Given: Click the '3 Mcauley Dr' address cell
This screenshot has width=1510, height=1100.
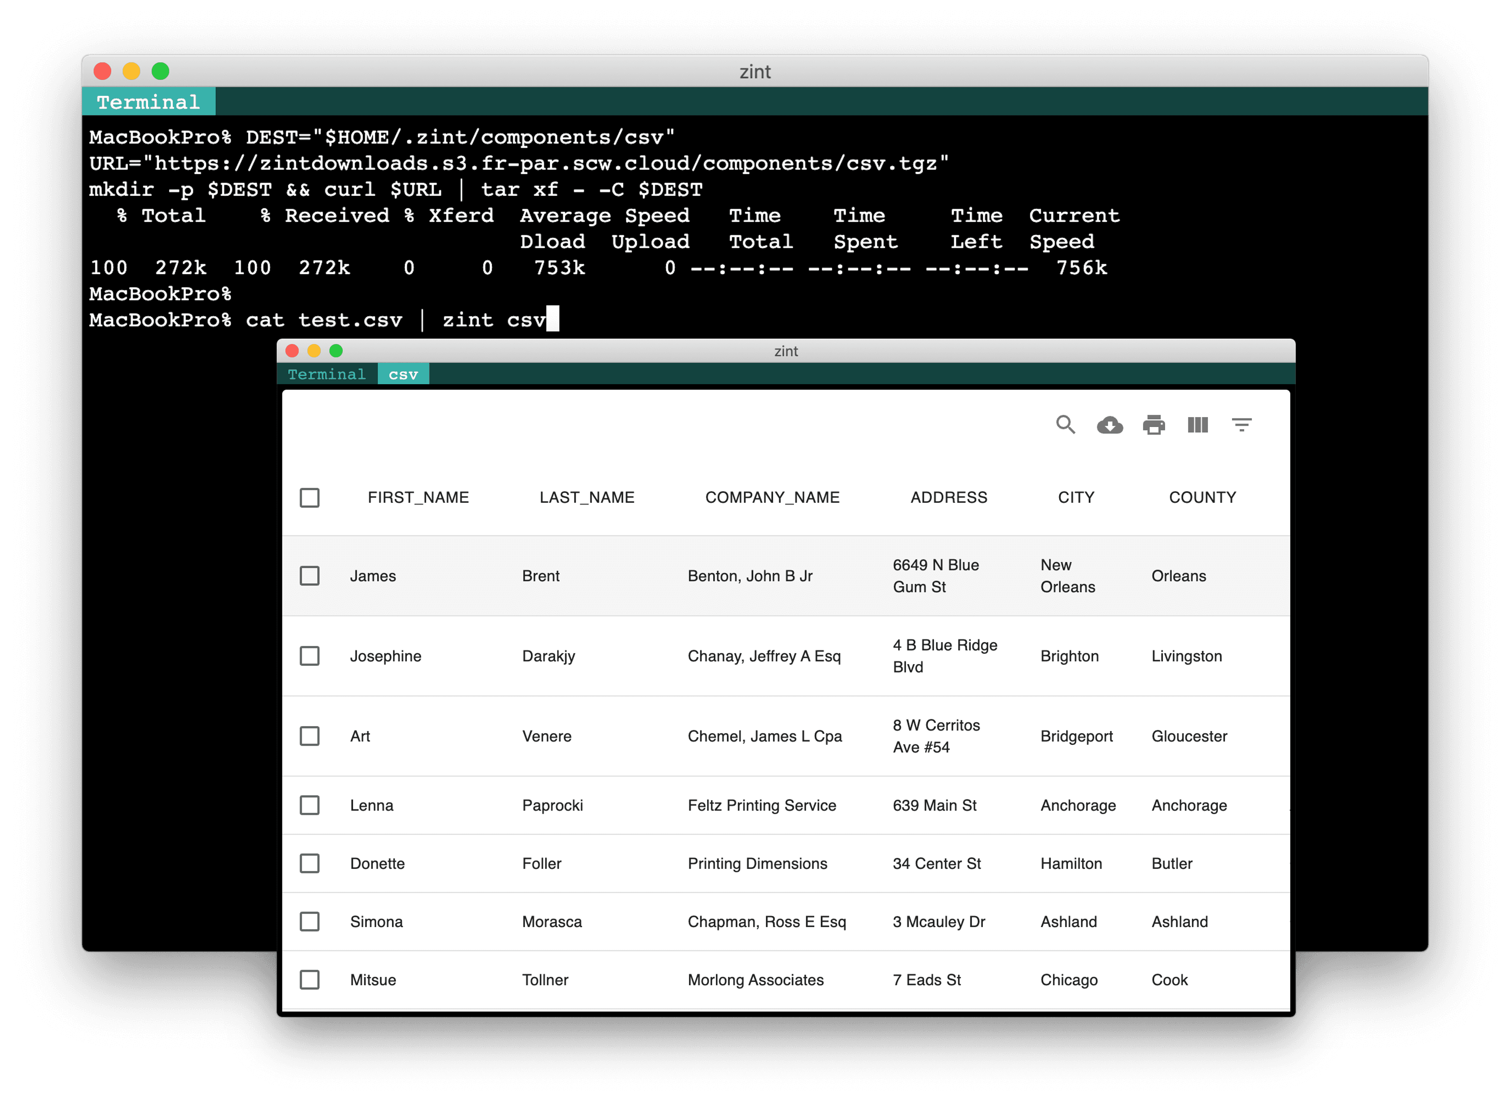Looking at the screenshot, I should click(939, 922).
